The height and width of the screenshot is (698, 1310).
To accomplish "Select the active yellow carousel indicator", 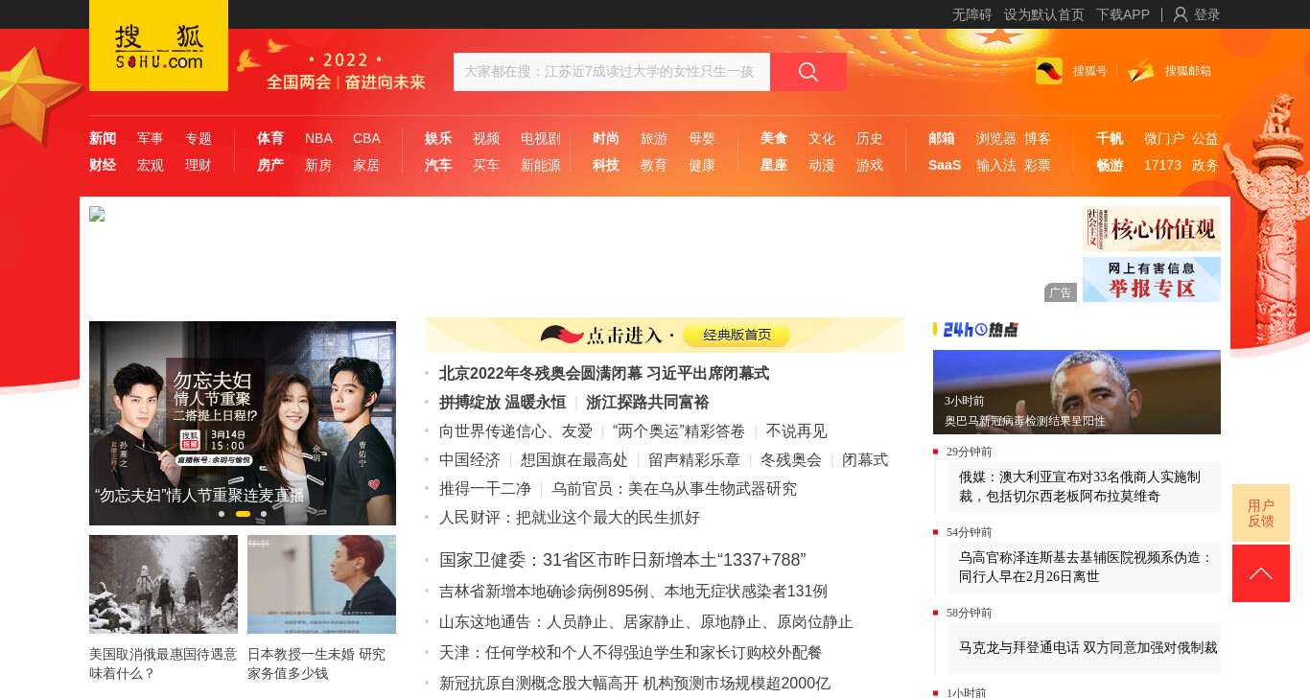I will click(x=243, y=514).
